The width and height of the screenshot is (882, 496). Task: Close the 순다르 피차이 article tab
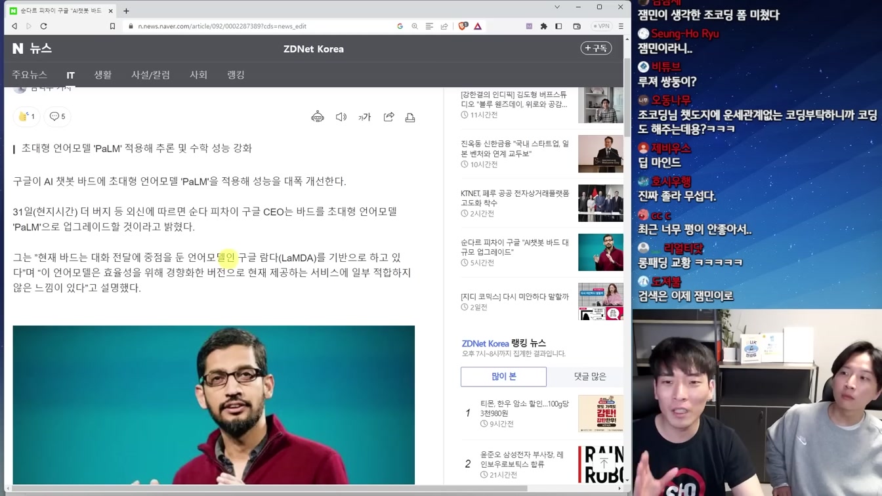point(111,10)
